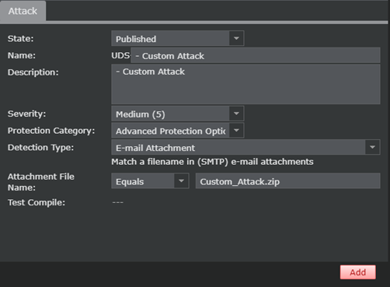
Task: Open the State dropdown showing Published
Action: 178,39
